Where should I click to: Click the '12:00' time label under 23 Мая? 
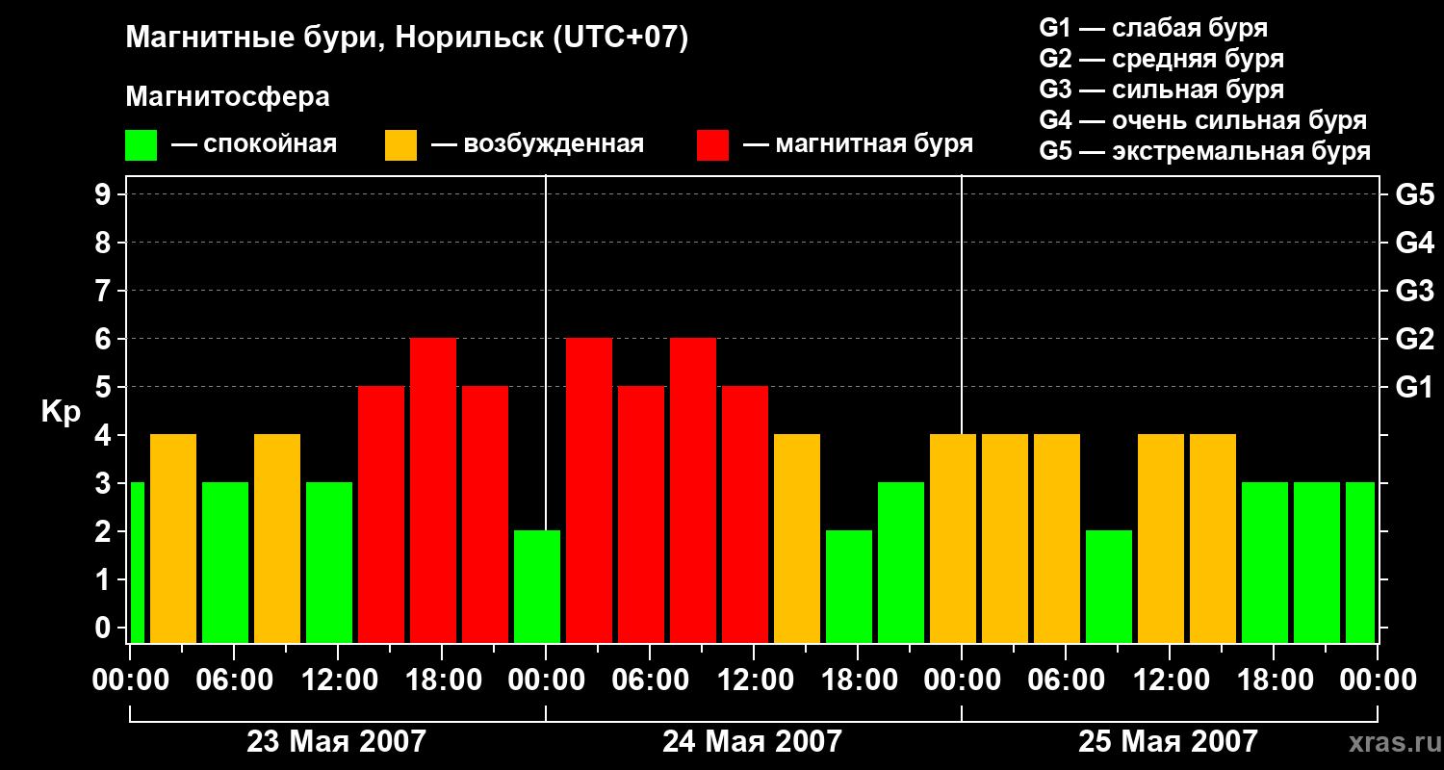[x=338, y=680]
